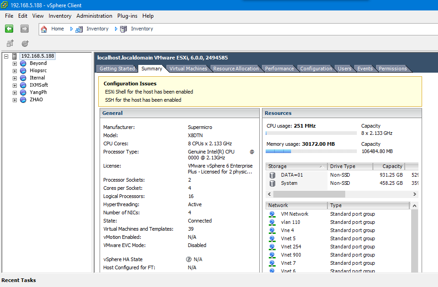Go back with the green arrow button
This screenshot has height=287, width=438.
click(9, 29)
